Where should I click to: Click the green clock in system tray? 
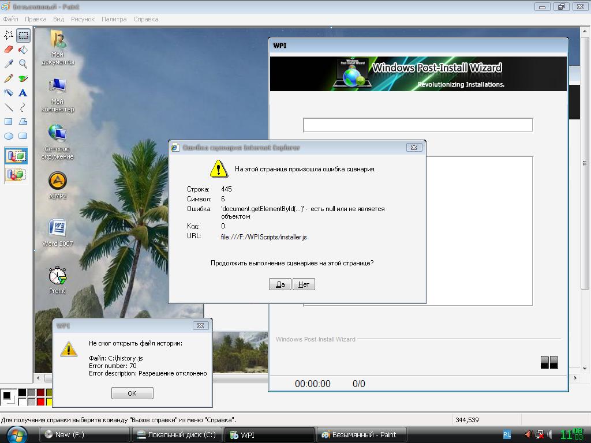point(571,434)
